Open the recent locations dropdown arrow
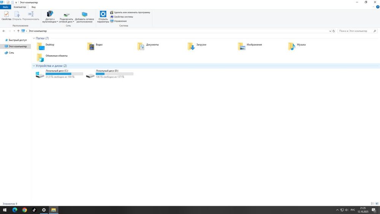380x214 pixels. [x=14, y=31]
